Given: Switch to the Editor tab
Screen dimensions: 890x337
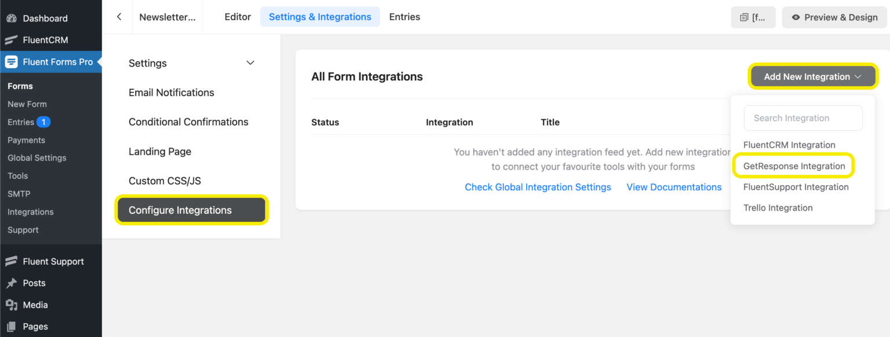Looking at the screenshot, I should pyautogui.click(x=238, y=17).
